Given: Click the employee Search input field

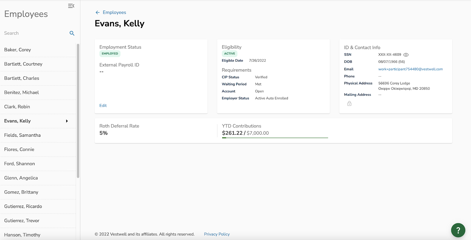Looking at the screenshot, I should click(35, 33).
